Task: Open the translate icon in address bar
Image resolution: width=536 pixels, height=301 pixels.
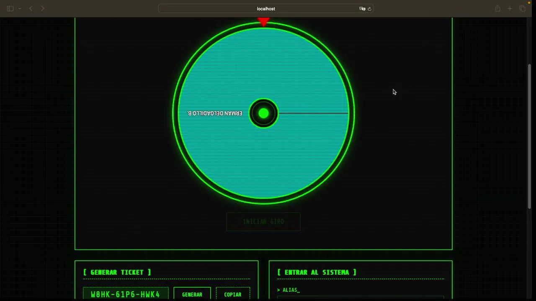Action: point(362,8)
